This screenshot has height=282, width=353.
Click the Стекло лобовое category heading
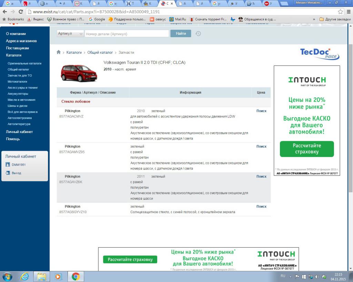[x=76, y=102]
